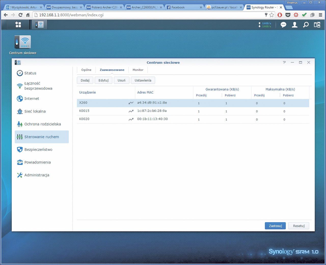The image size is (326, 265).
Task: Switch to the Zaawansowane tab
Action: (112, 70)
